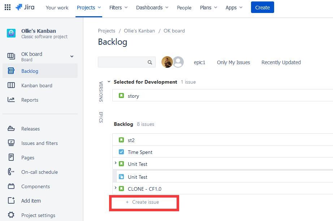Open Issues and filters in sidebar
This screenshot has height=221, width=333.
point(40,143)
